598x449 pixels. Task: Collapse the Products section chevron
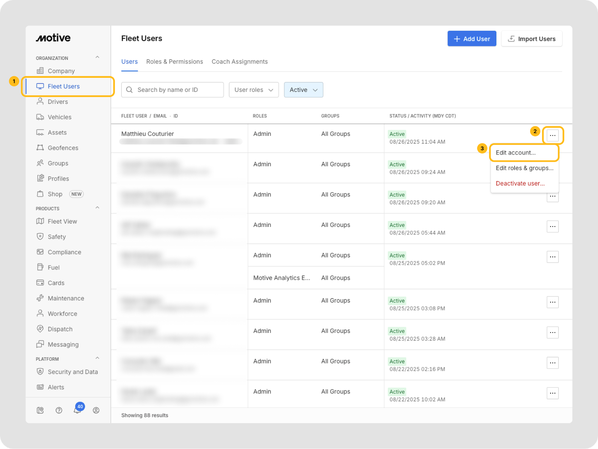click(97, 208)
